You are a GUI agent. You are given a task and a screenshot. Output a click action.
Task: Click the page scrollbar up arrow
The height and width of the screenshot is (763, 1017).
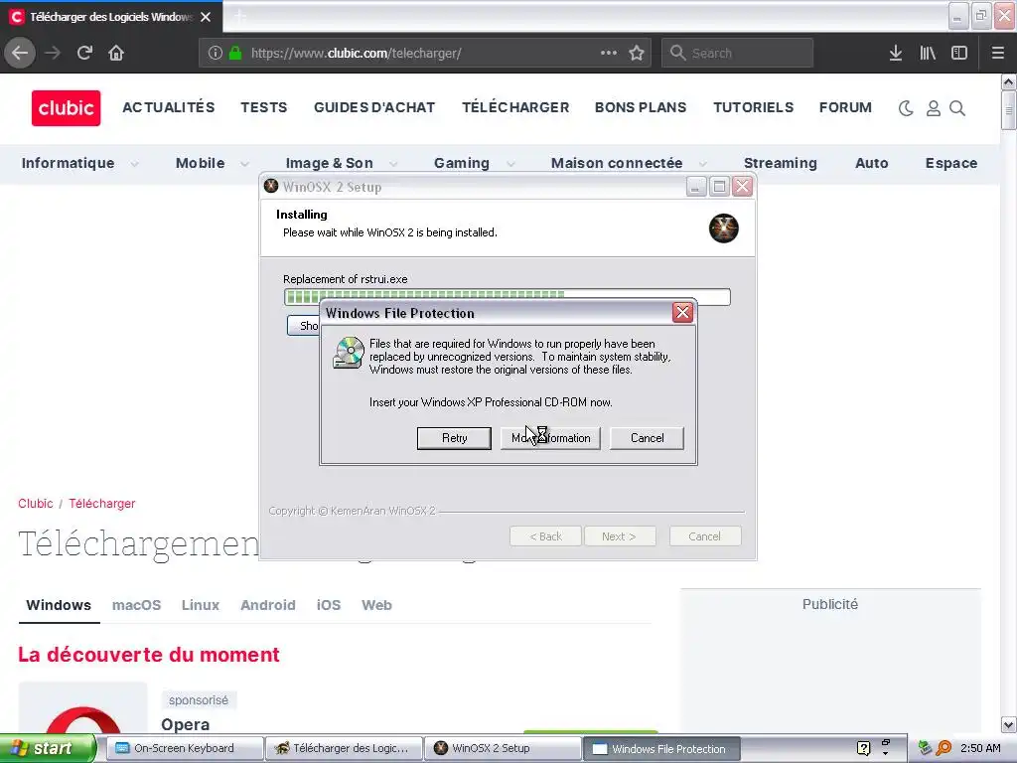click(x=1008, y=82)
